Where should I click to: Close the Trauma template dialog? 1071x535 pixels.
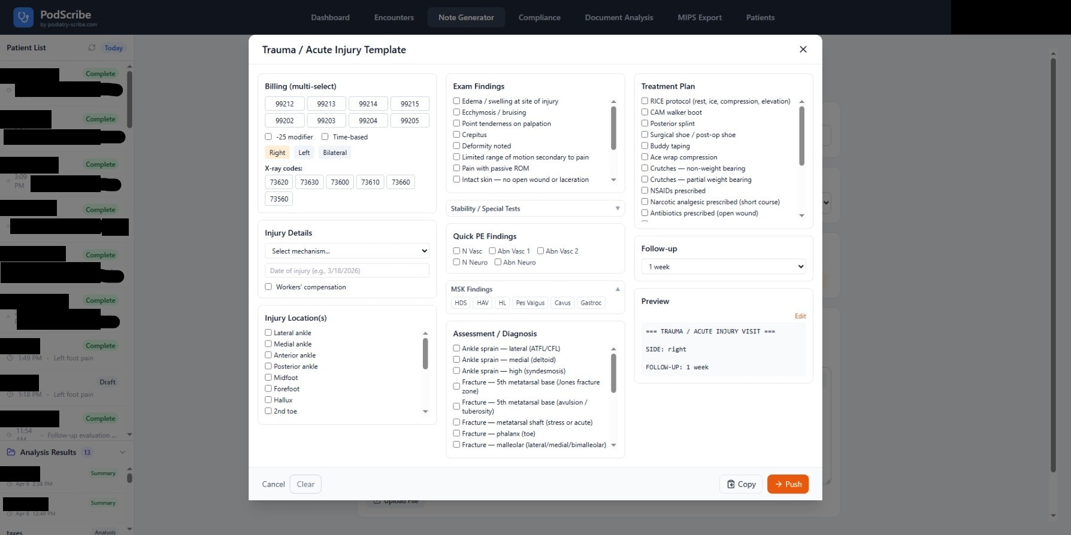(x=803, y=49)
